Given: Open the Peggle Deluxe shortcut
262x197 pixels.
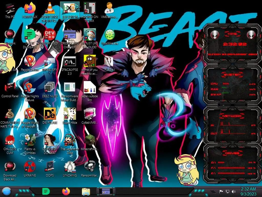Looking at the screenshot, I should [x=30, y=64].
